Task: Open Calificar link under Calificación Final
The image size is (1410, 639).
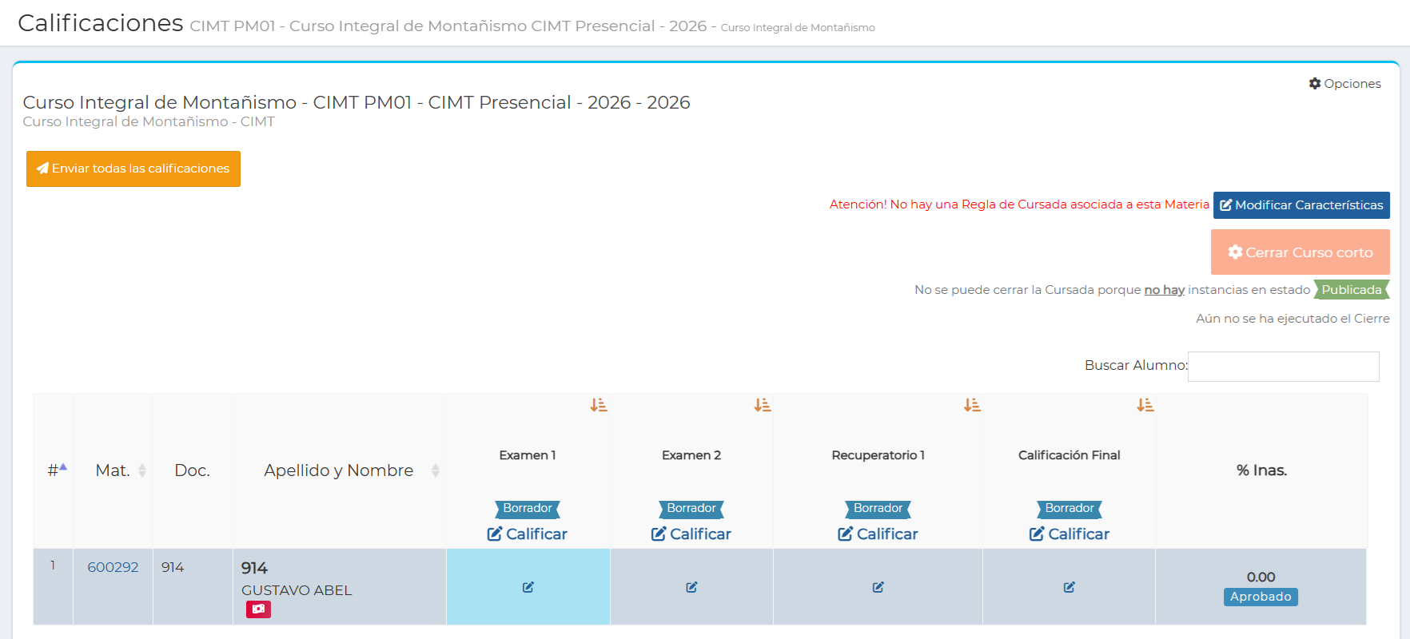Action: click(x=1069, y=534)
